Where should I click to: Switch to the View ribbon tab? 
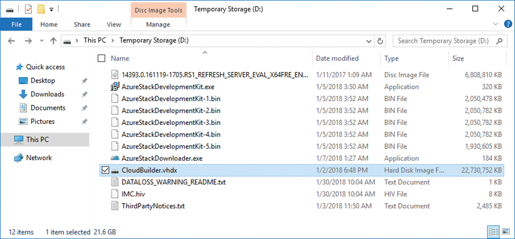114,24
